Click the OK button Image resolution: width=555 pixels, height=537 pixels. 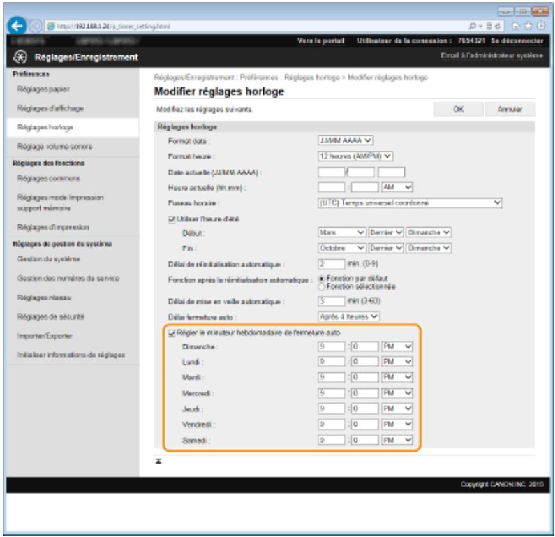[x=459, y=109]
